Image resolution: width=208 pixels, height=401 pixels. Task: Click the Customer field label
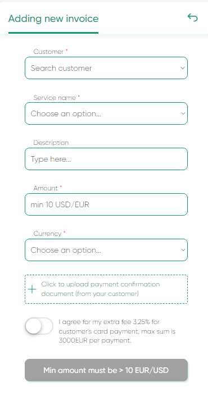tap(48, 52)
